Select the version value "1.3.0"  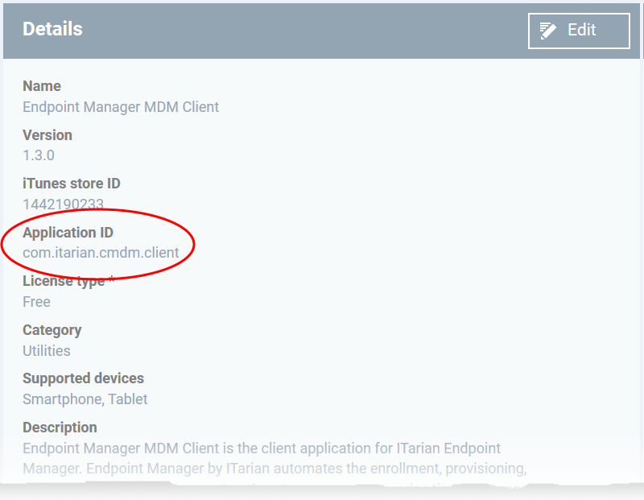39,155
